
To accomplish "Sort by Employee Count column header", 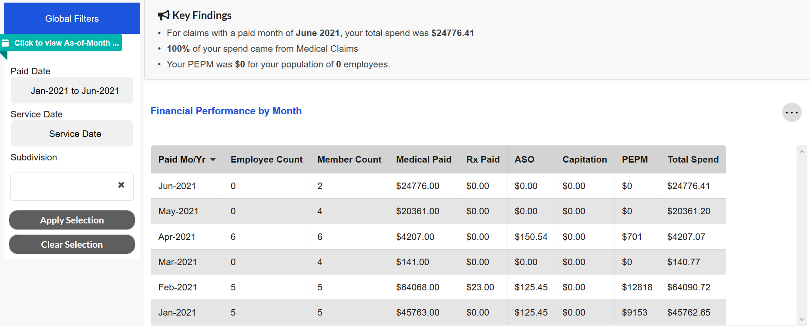I will coord(266,160).
